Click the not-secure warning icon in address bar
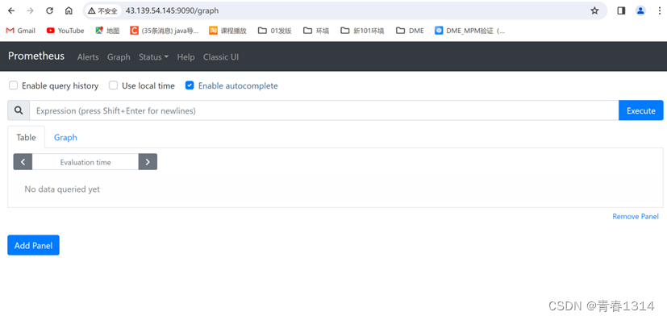This screenshot has width=667, height=320. click(x=91, y=11)
